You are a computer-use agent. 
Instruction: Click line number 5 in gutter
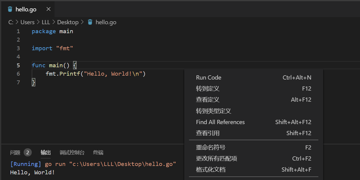(x=18, y=65)
